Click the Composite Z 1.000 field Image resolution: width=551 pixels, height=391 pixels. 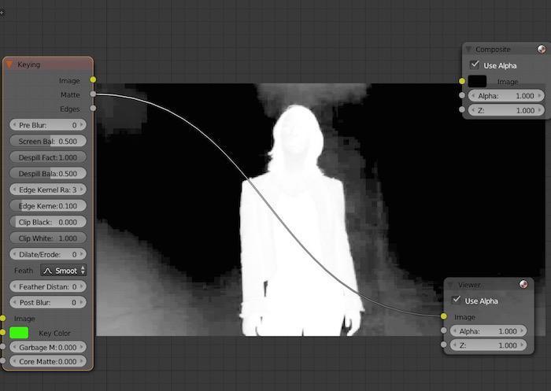point(506,110)
